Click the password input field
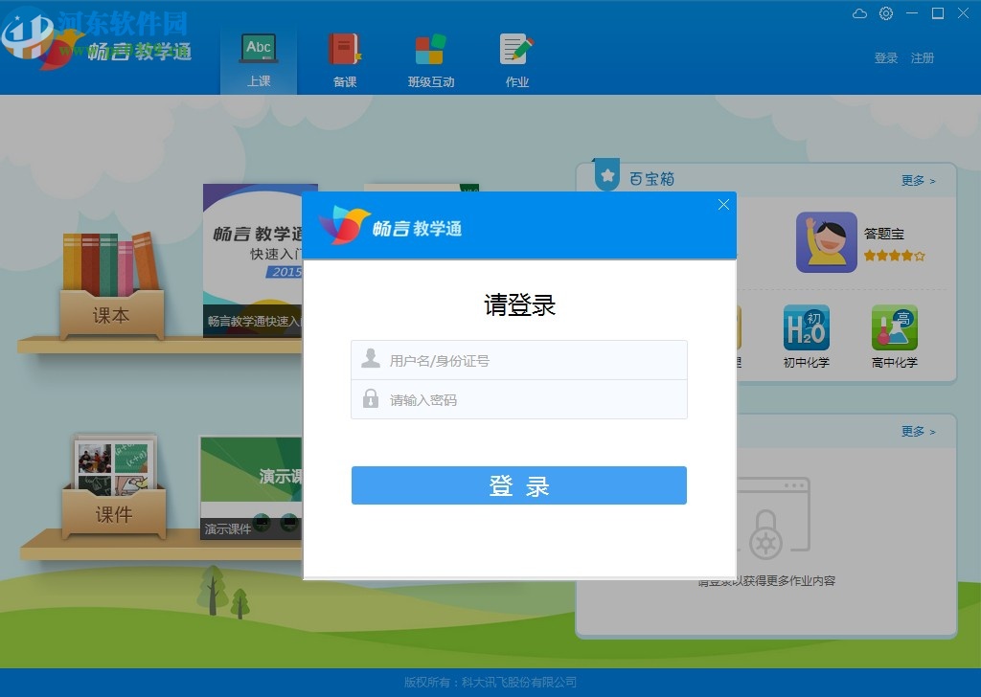 pos(518,399)
